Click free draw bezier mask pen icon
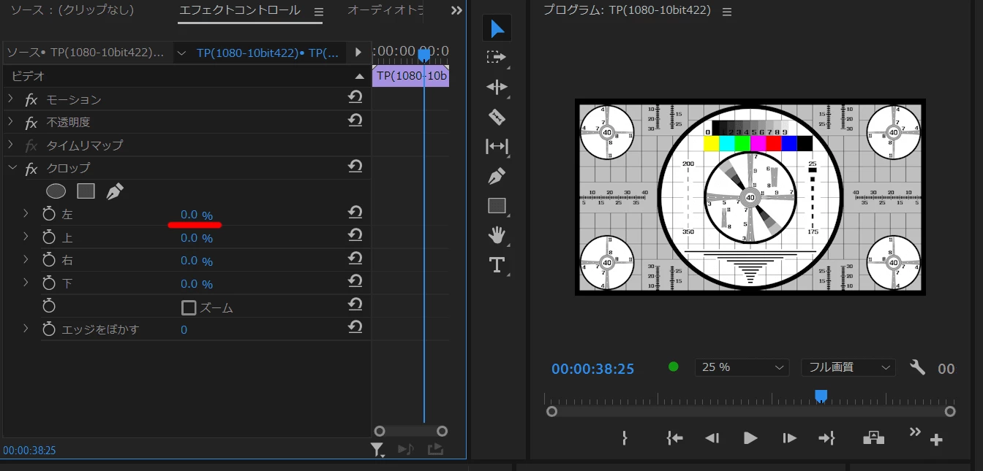The height and width of the screenshot is (471, 983). coord(115,191)
